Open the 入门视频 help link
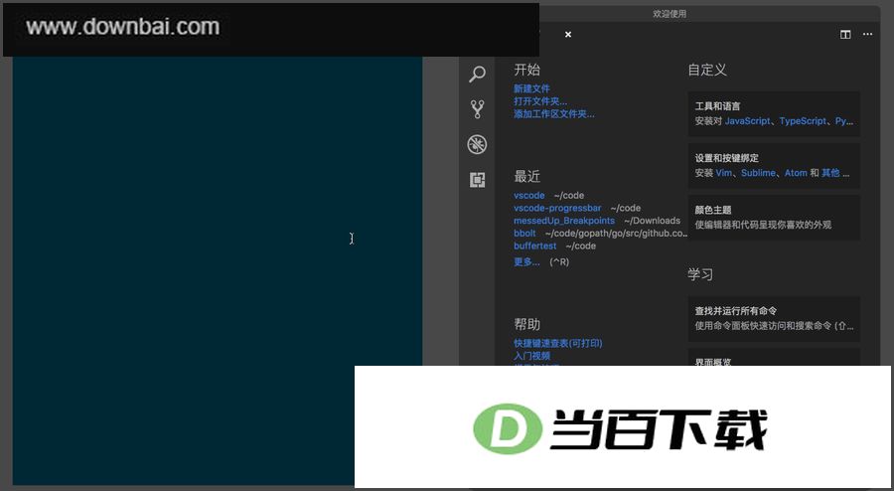Image resolution: width=894 pixels, height=491 pixels. click(x=531, y=355)
